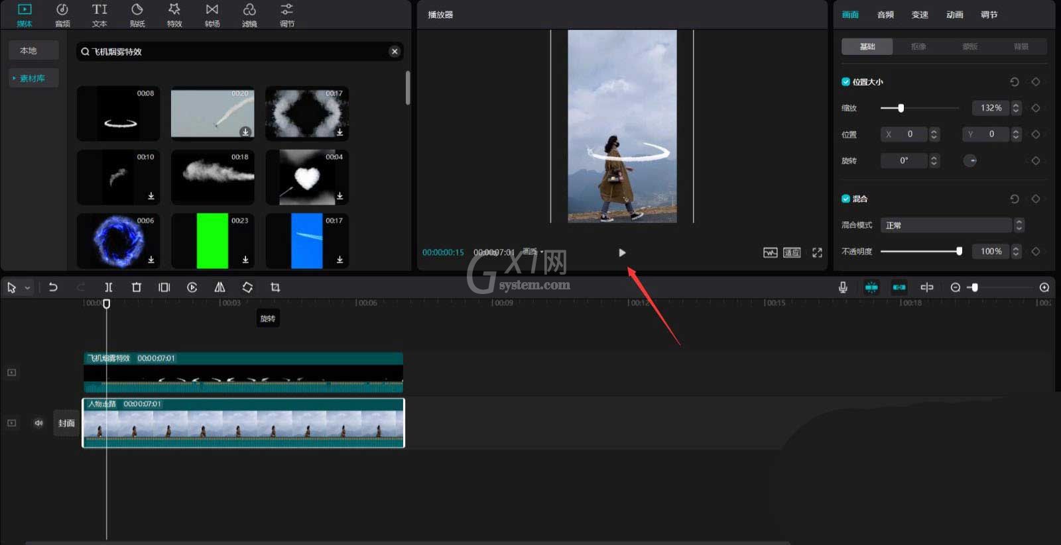Open the 转场 transitions panel
The width and height of the screenshot is (1061, 545).
coord(212,15)
